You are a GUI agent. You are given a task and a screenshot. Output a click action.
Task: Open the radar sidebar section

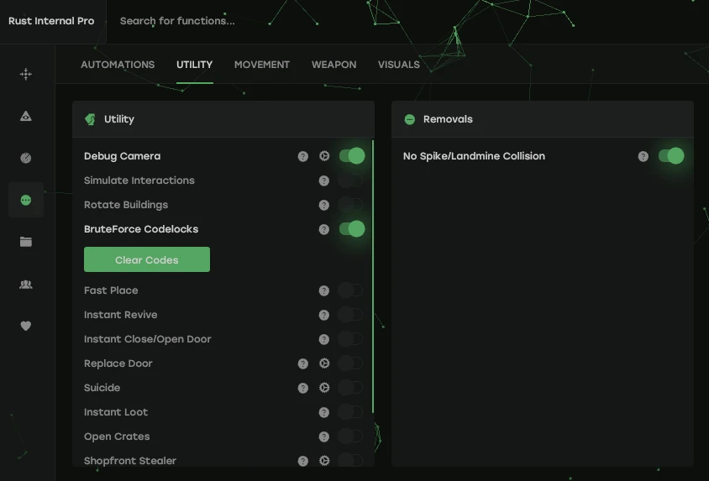coord(26,158)
